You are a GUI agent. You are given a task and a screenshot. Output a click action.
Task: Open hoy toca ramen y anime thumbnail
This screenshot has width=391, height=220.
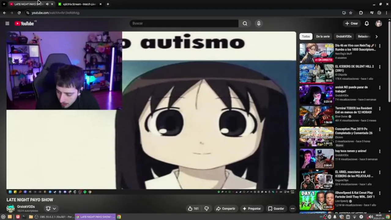click(317, 158)
